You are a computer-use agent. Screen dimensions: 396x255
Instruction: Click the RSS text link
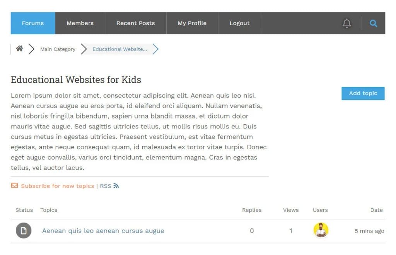(x=105, y=186)
